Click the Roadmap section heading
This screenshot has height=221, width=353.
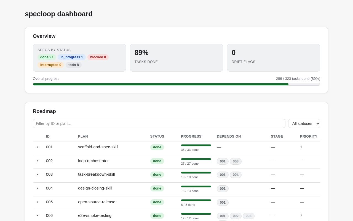click(x=44, y=111)
